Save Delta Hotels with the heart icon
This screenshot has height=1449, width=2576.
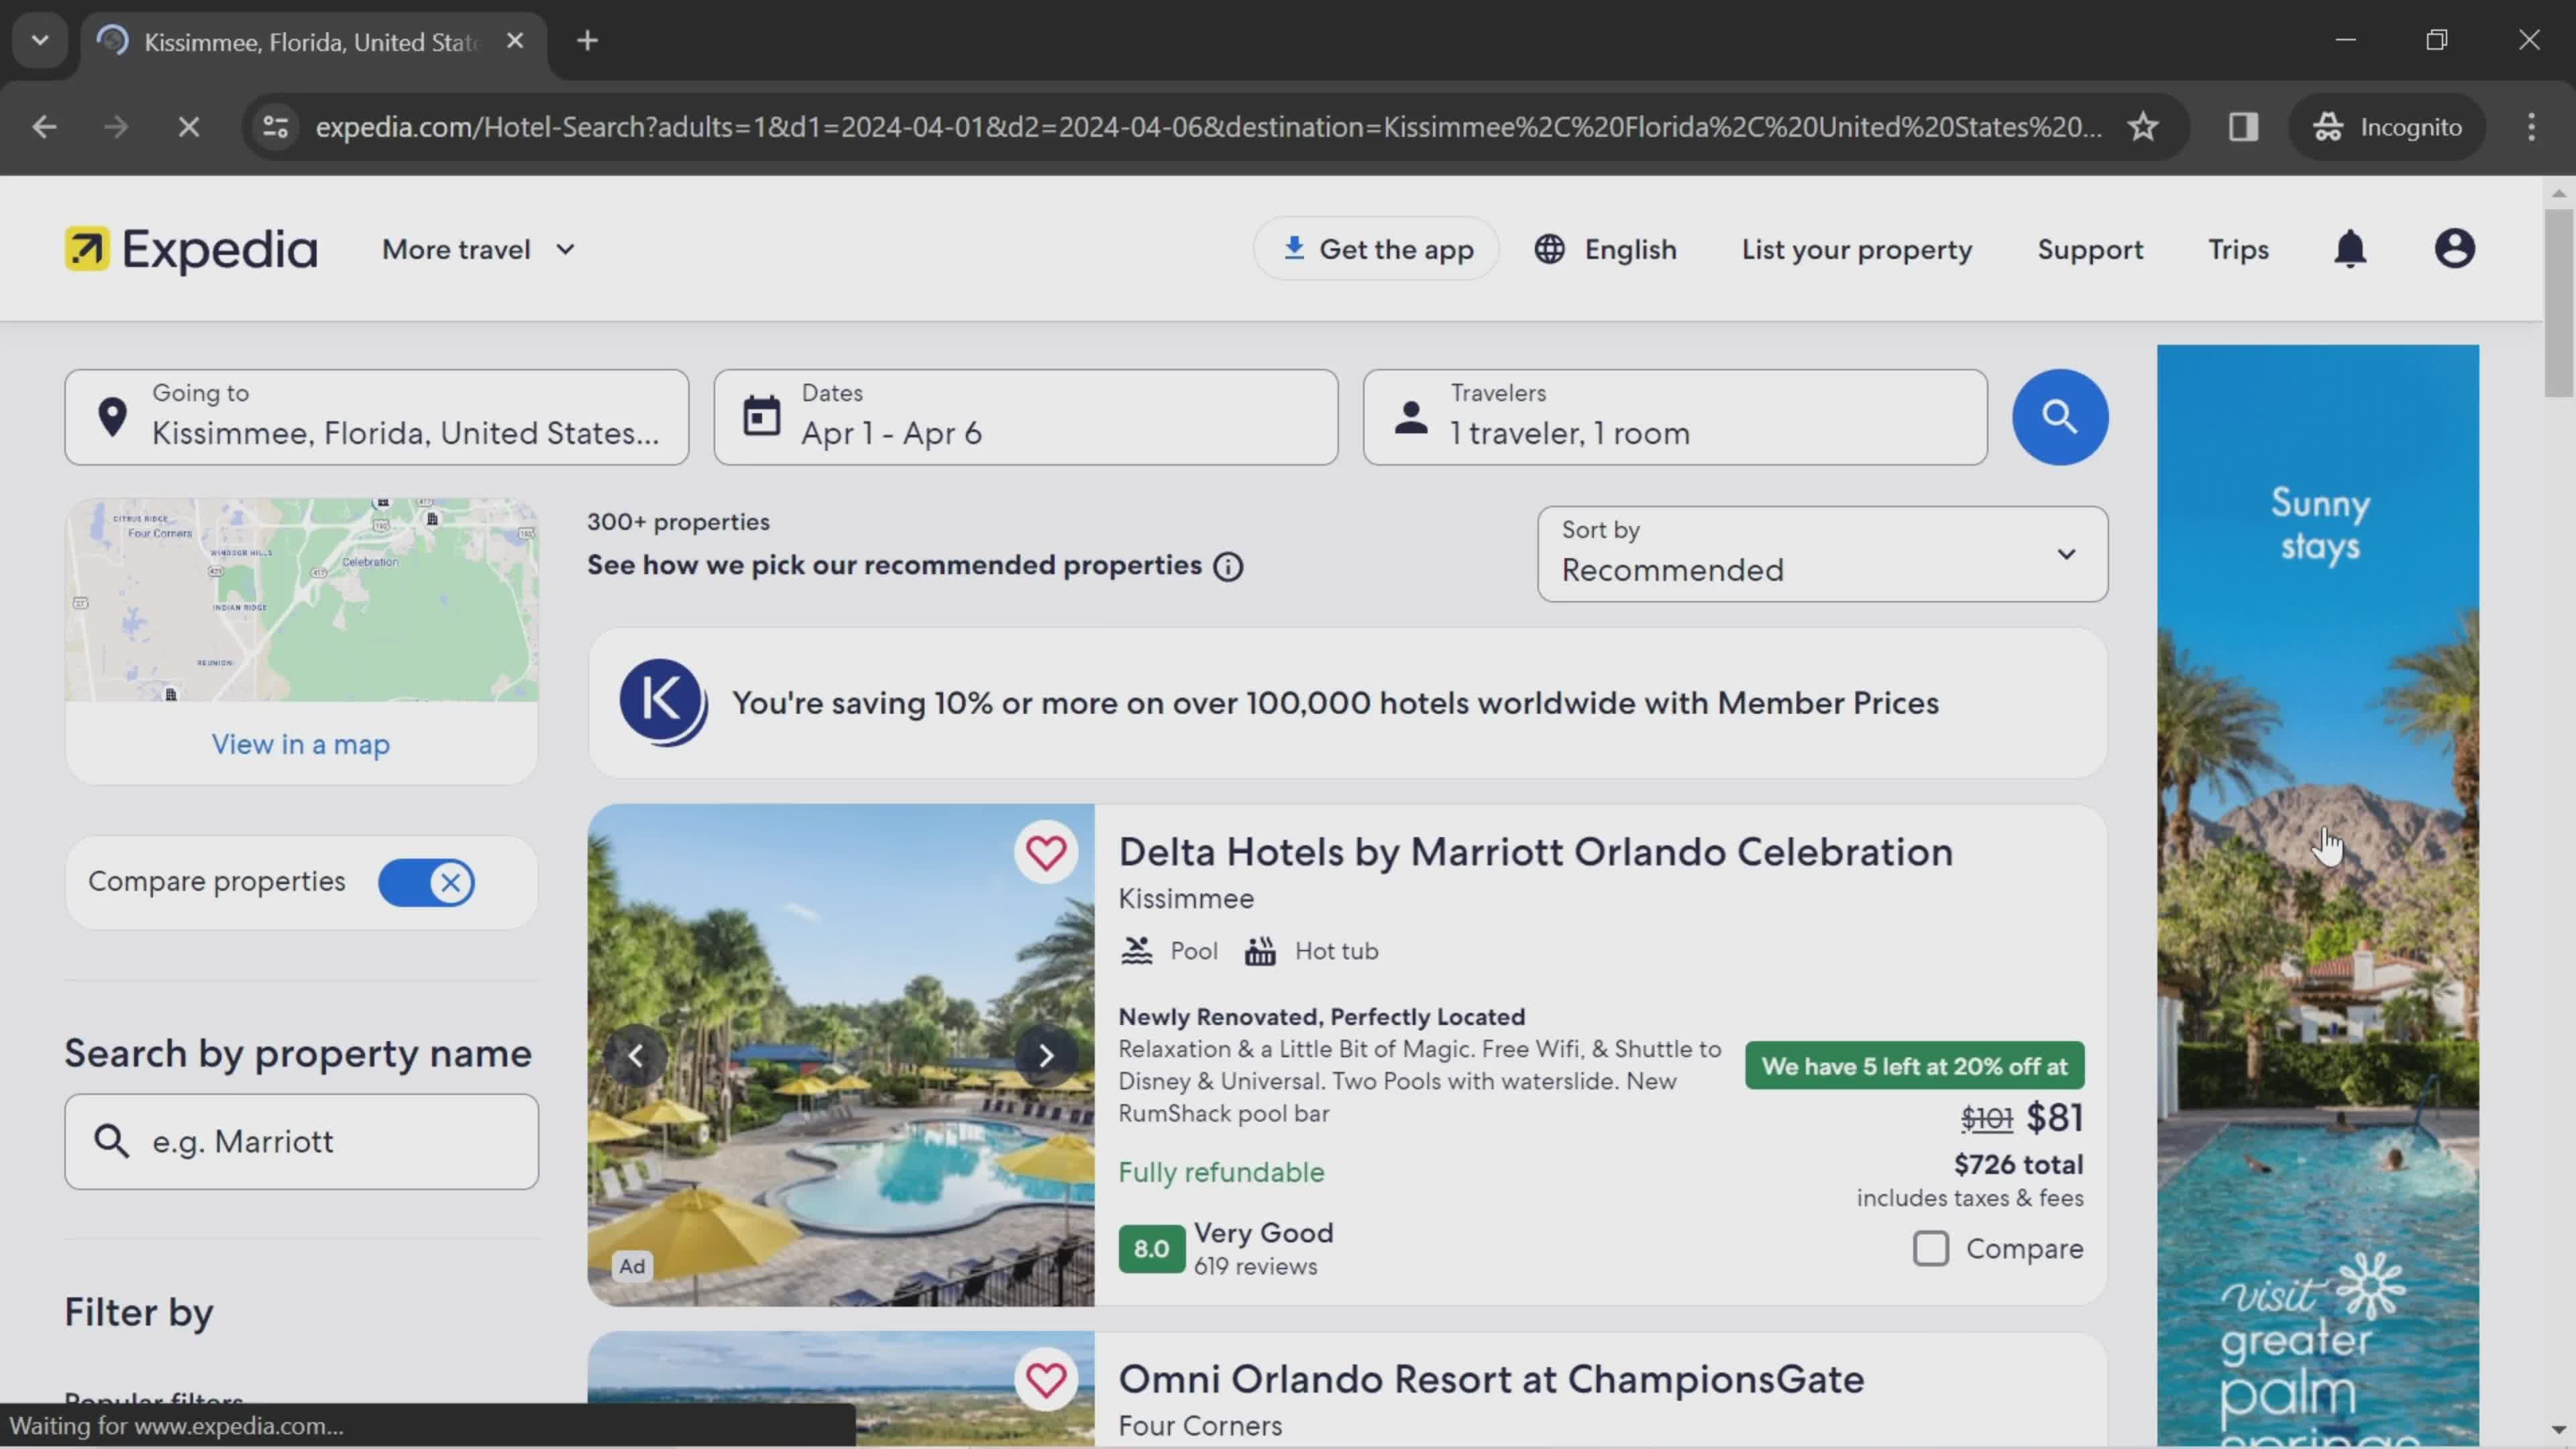(x=1046, y=853)
